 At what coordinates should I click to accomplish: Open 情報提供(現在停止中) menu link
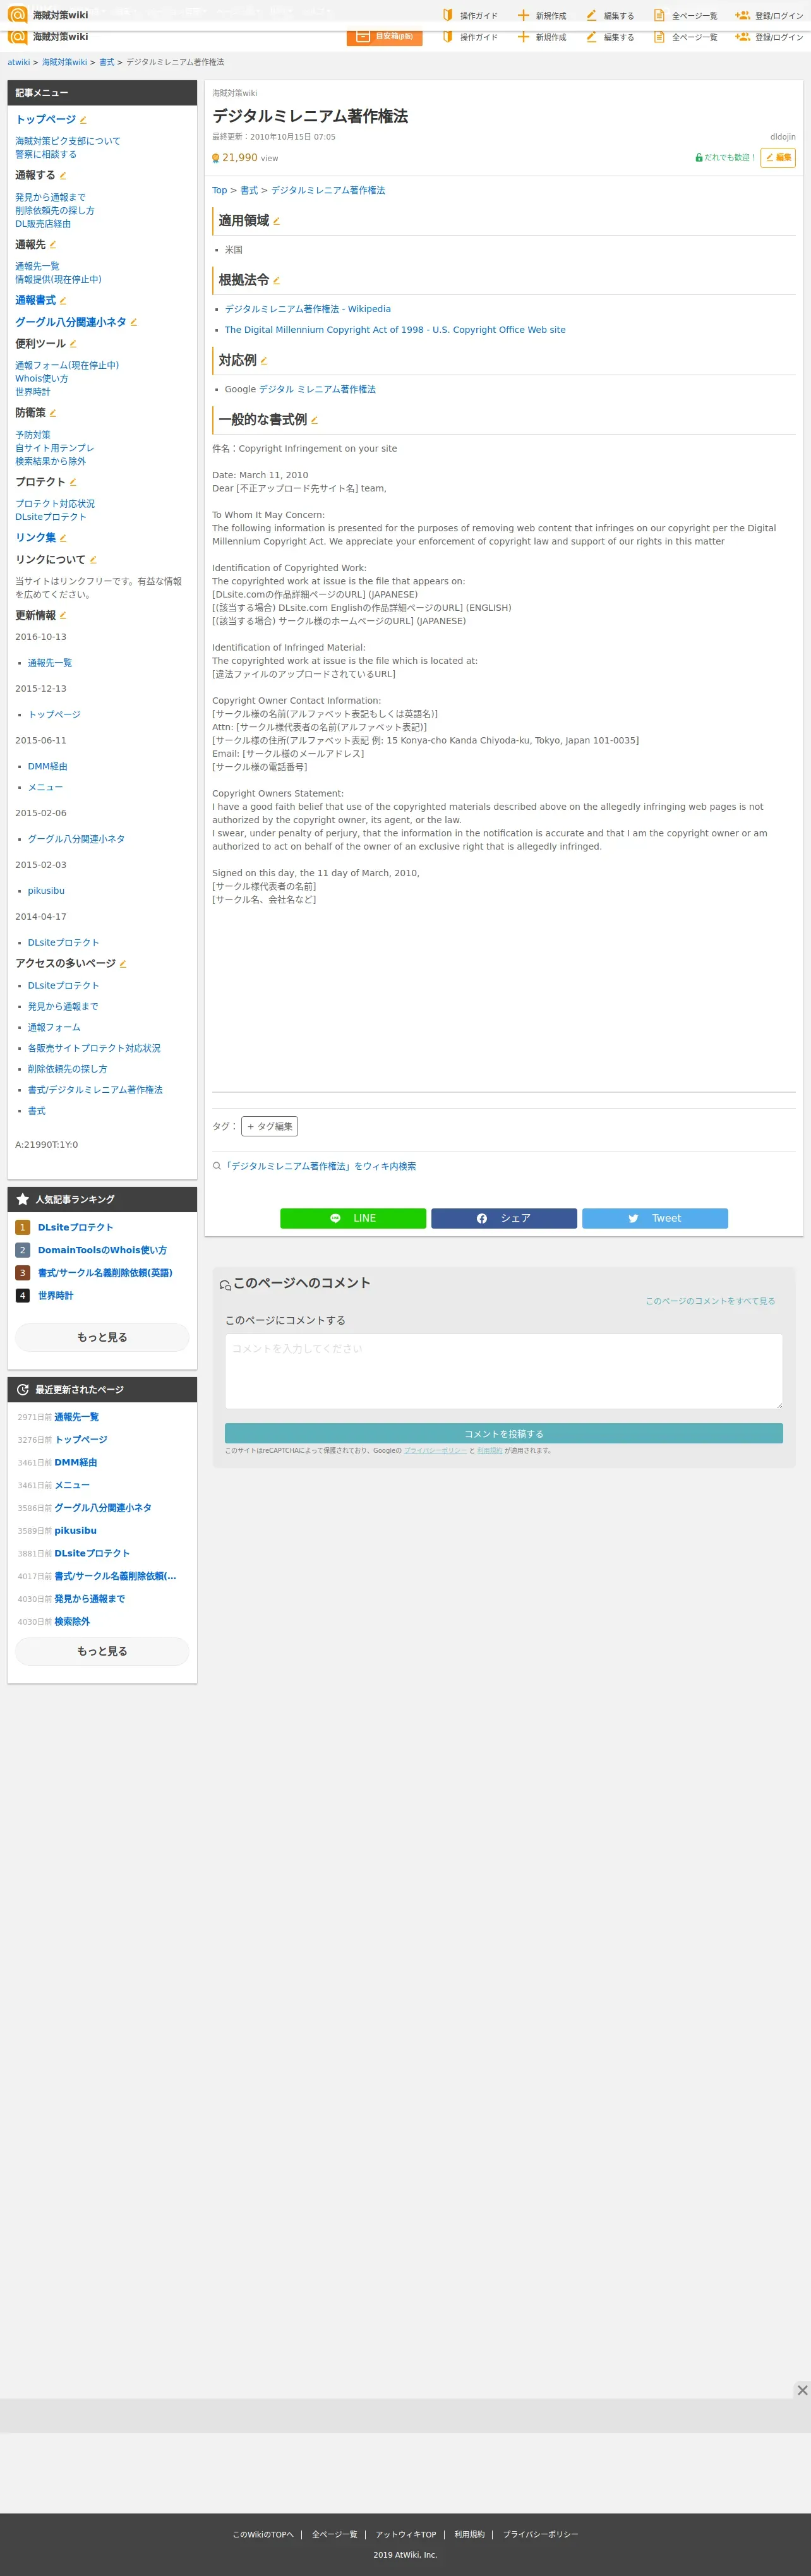(58, 279)
